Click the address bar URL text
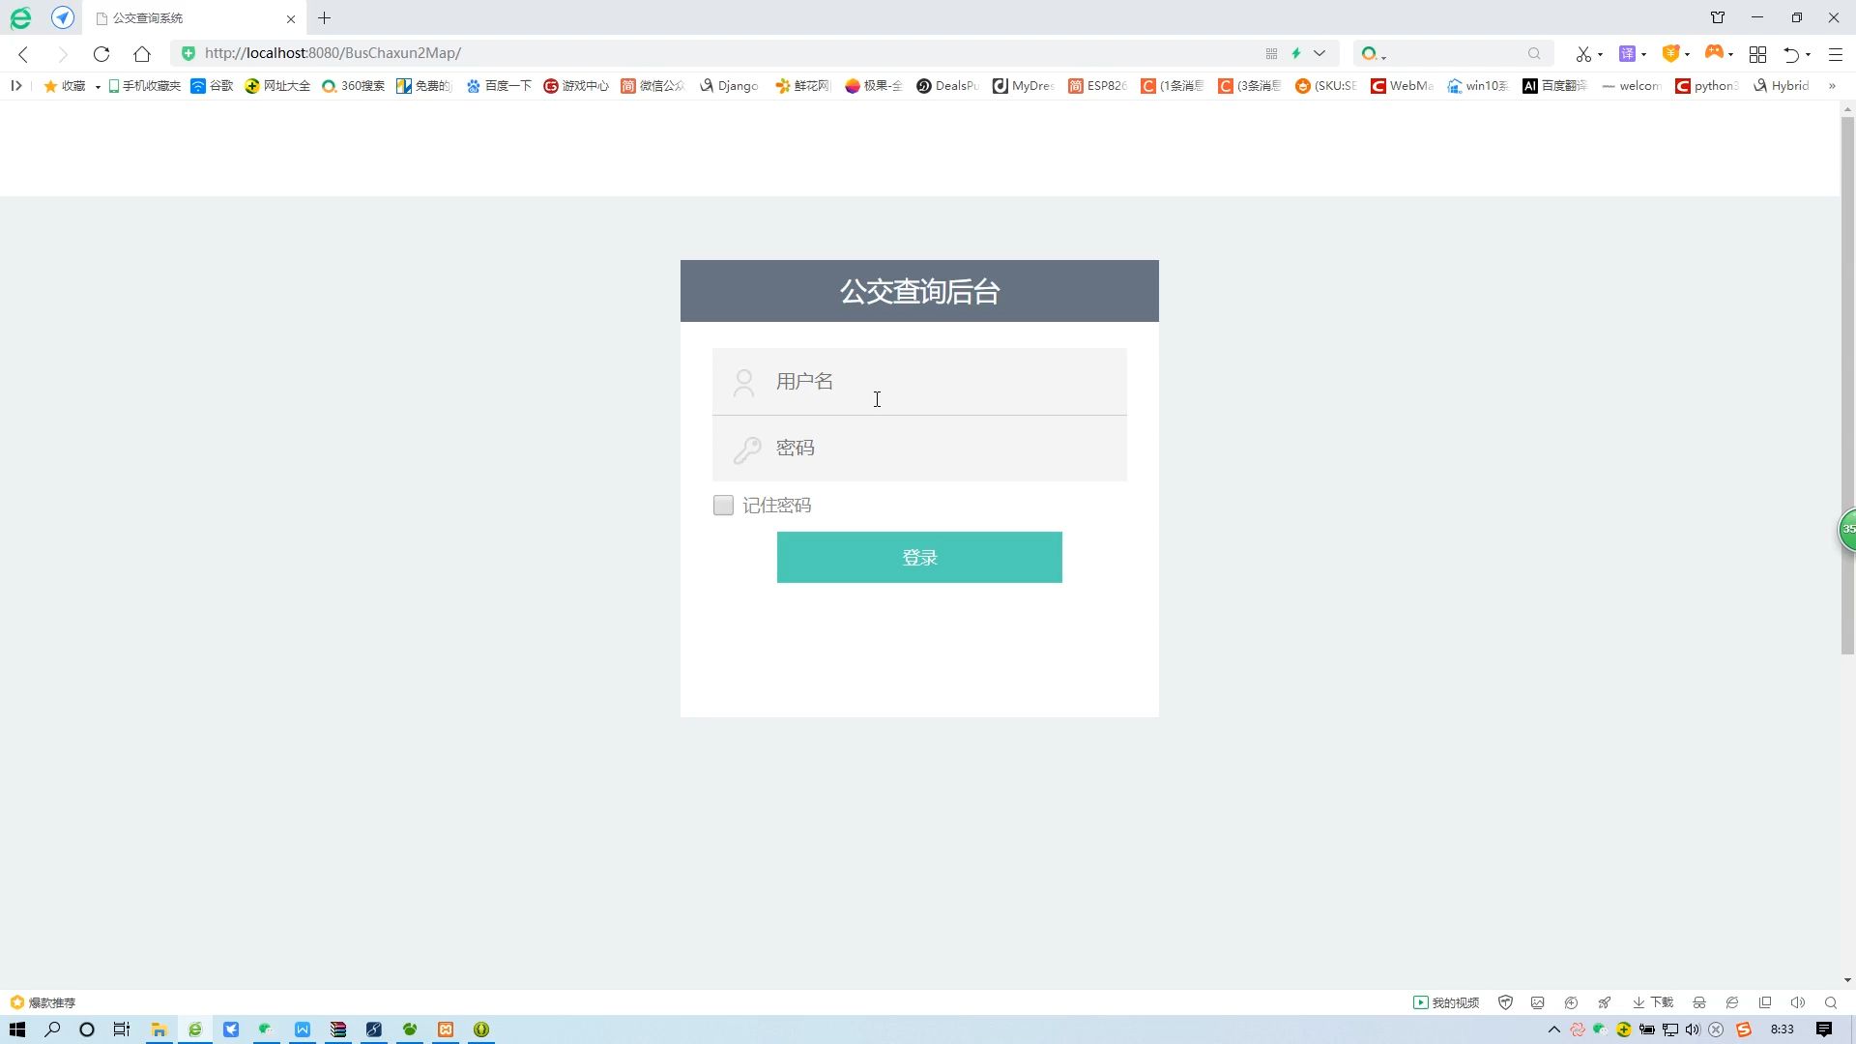The width and height of the screenshot is (1856, 1044). (333, 53)
